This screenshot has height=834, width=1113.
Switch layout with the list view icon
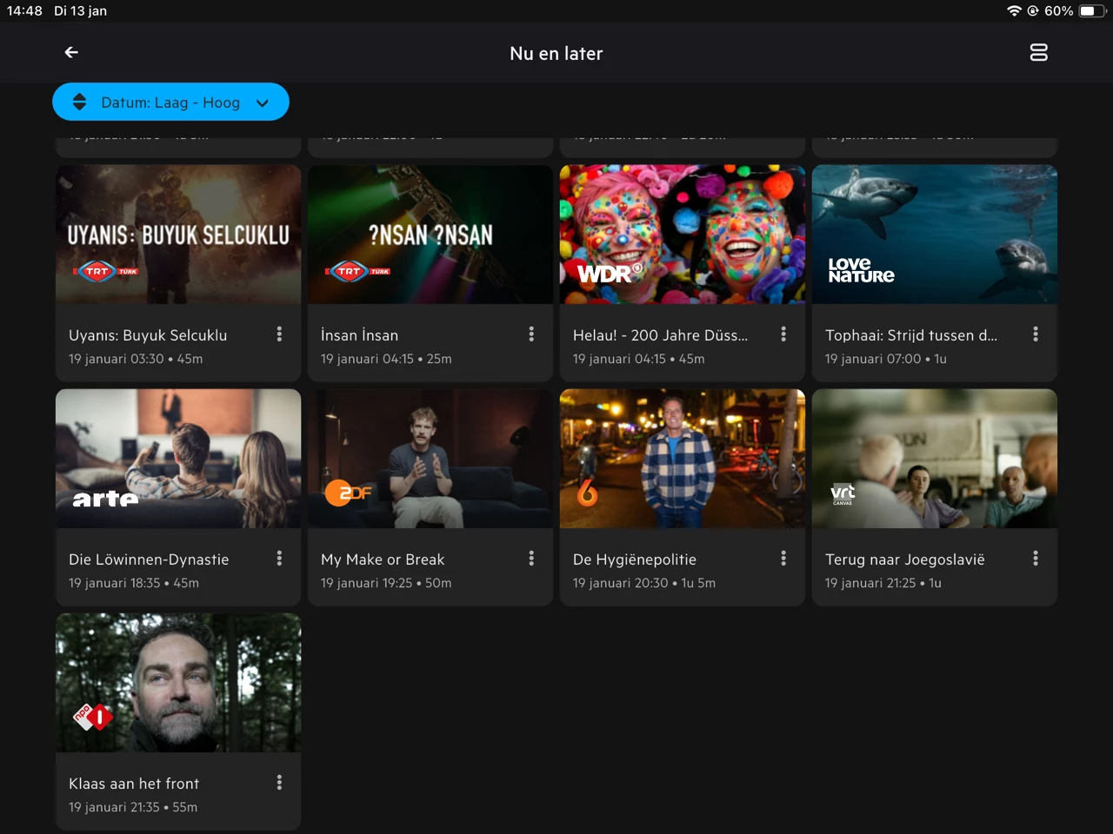1038,53
